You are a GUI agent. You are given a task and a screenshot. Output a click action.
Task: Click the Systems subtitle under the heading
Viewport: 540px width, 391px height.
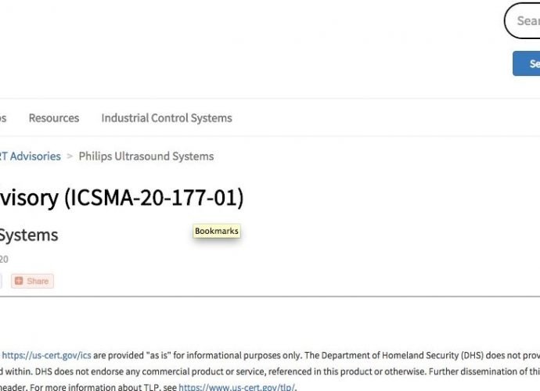click(x=29, y=235)
